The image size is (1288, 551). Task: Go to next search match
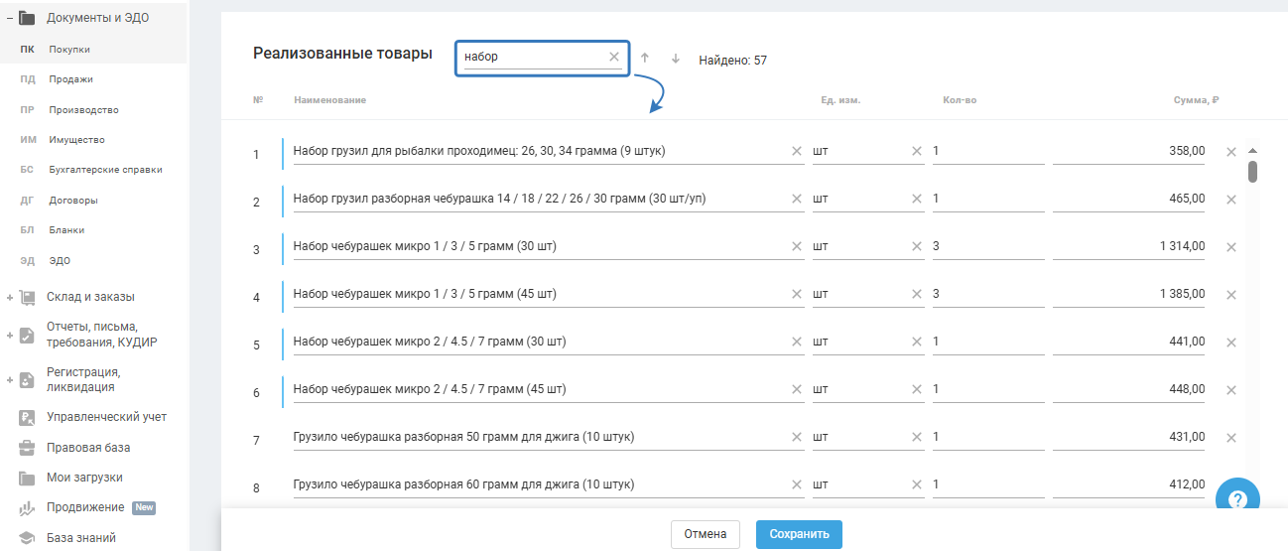click(676, 59)
